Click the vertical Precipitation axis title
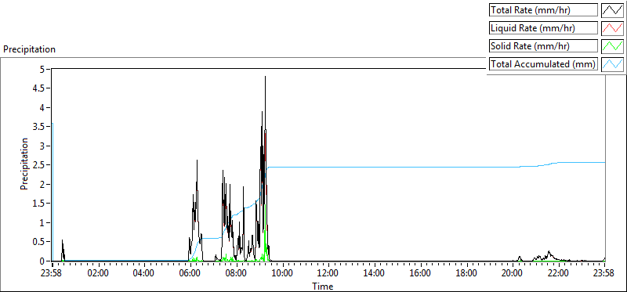 coord(24,164)
